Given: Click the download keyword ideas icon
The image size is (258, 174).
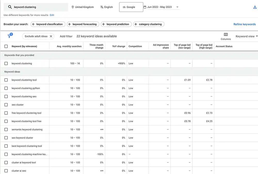Looking at the screenshot, I should 255,7.
